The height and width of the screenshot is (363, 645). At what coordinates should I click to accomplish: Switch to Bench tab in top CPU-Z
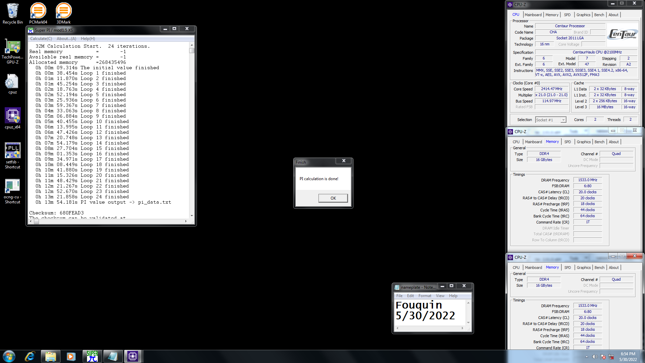[x=599, y=15]
